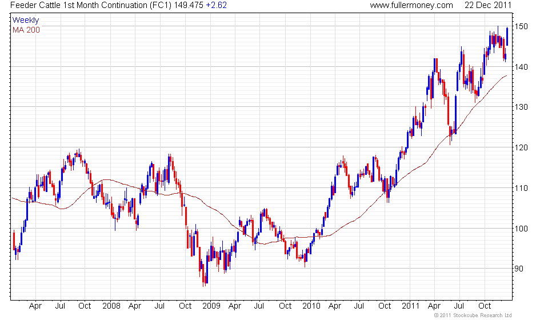Click the 130 price axis label
This screenshot has height=320, width=560.
click(x=521, y=107)
